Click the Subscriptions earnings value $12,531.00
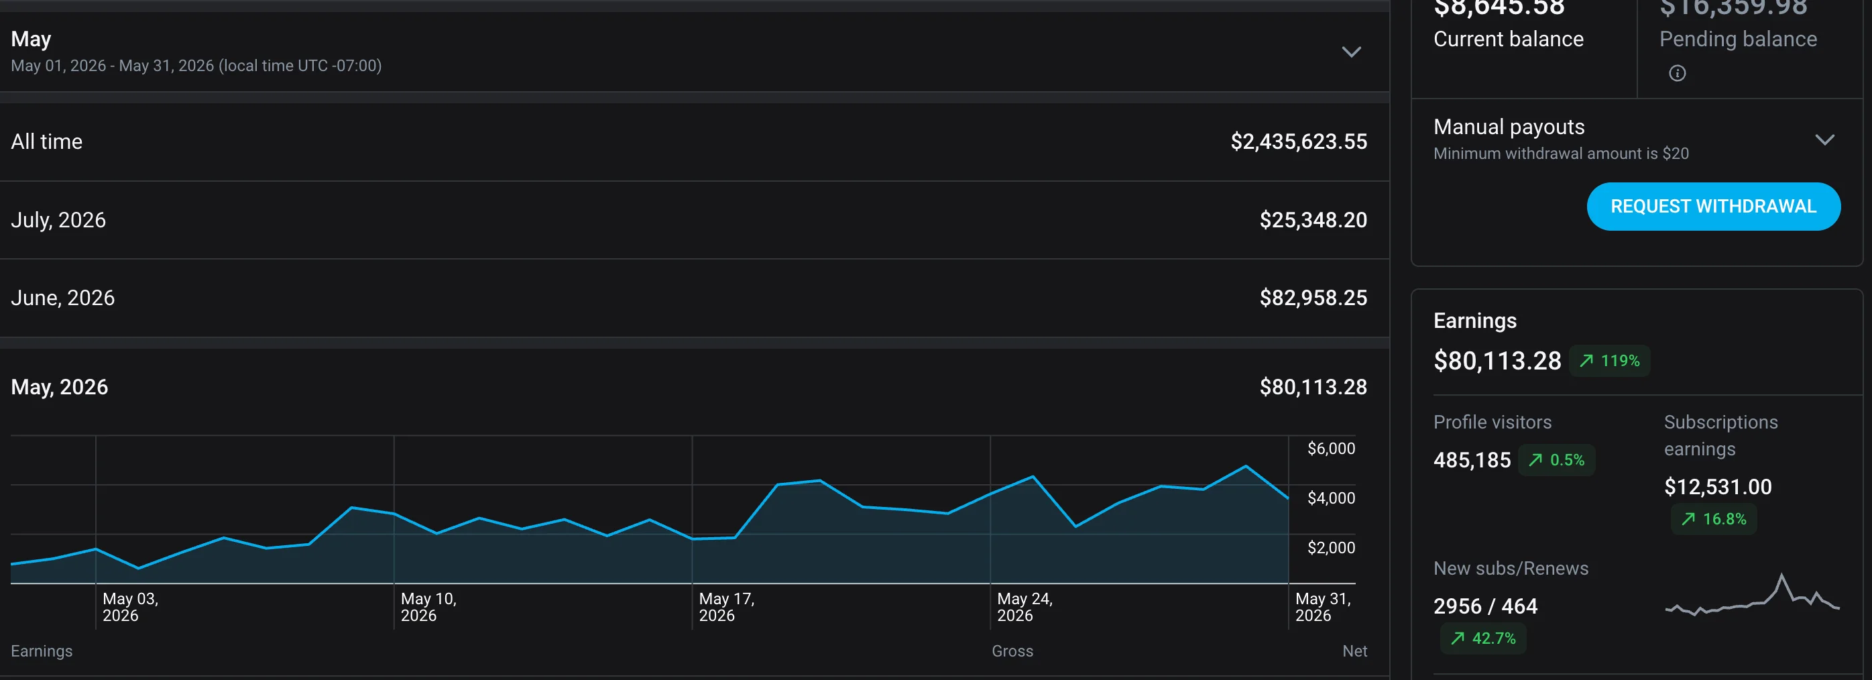 (x=1718, y=487)
